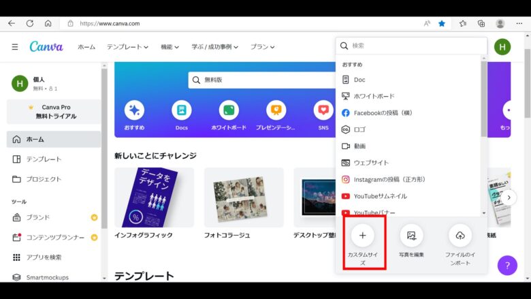Viewport: 531px width, 299px height.
Task: Open Smartmockups in the sidebar
Action: point(54,277)
